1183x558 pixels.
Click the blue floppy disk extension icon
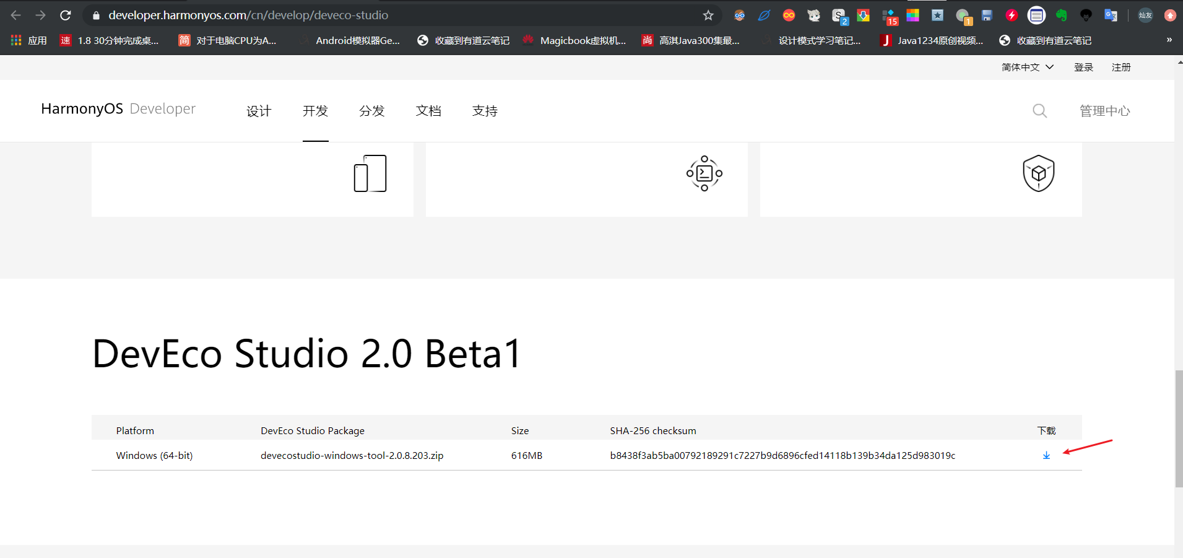[x=987, y=15]
